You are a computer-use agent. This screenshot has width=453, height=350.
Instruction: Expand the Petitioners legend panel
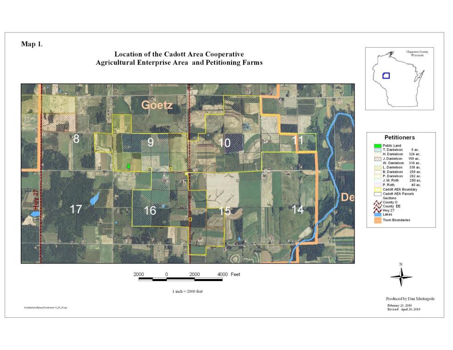400,137
